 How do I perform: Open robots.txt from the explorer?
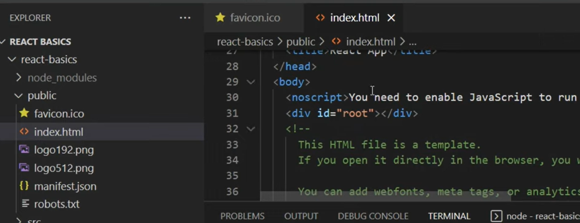click(56, 204)
